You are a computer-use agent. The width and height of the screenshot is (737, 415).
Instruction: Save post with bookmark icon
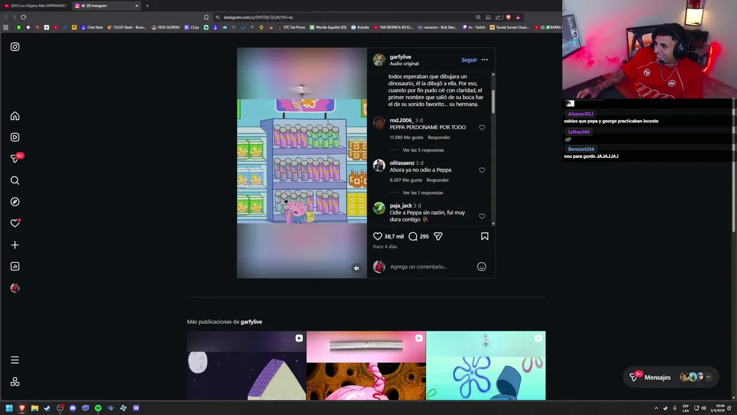pos(485,236)
